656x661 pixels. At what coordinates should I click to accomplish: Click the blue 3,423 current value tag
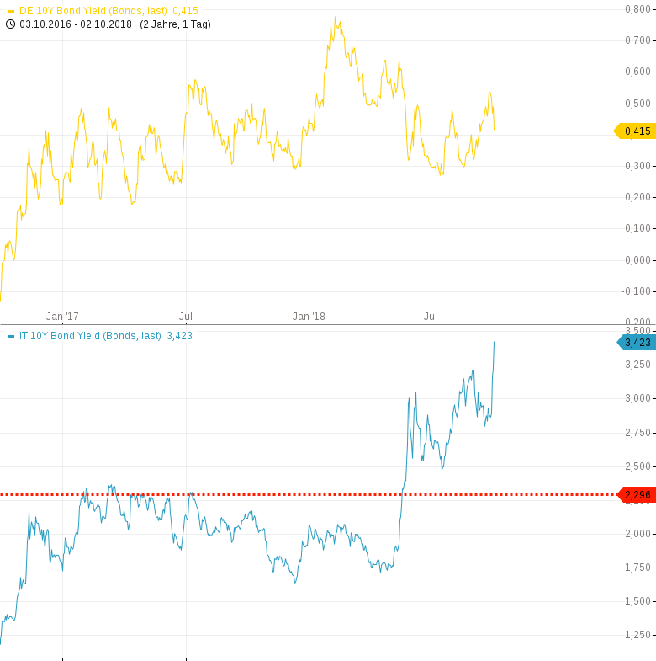pyautogui.click(x=637, y=343)
